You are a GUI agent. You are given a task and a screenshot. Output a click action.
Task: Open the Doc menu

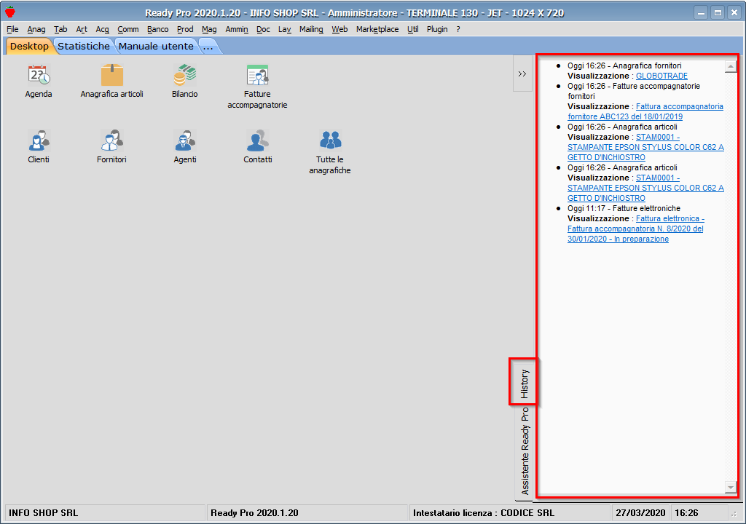263,29
